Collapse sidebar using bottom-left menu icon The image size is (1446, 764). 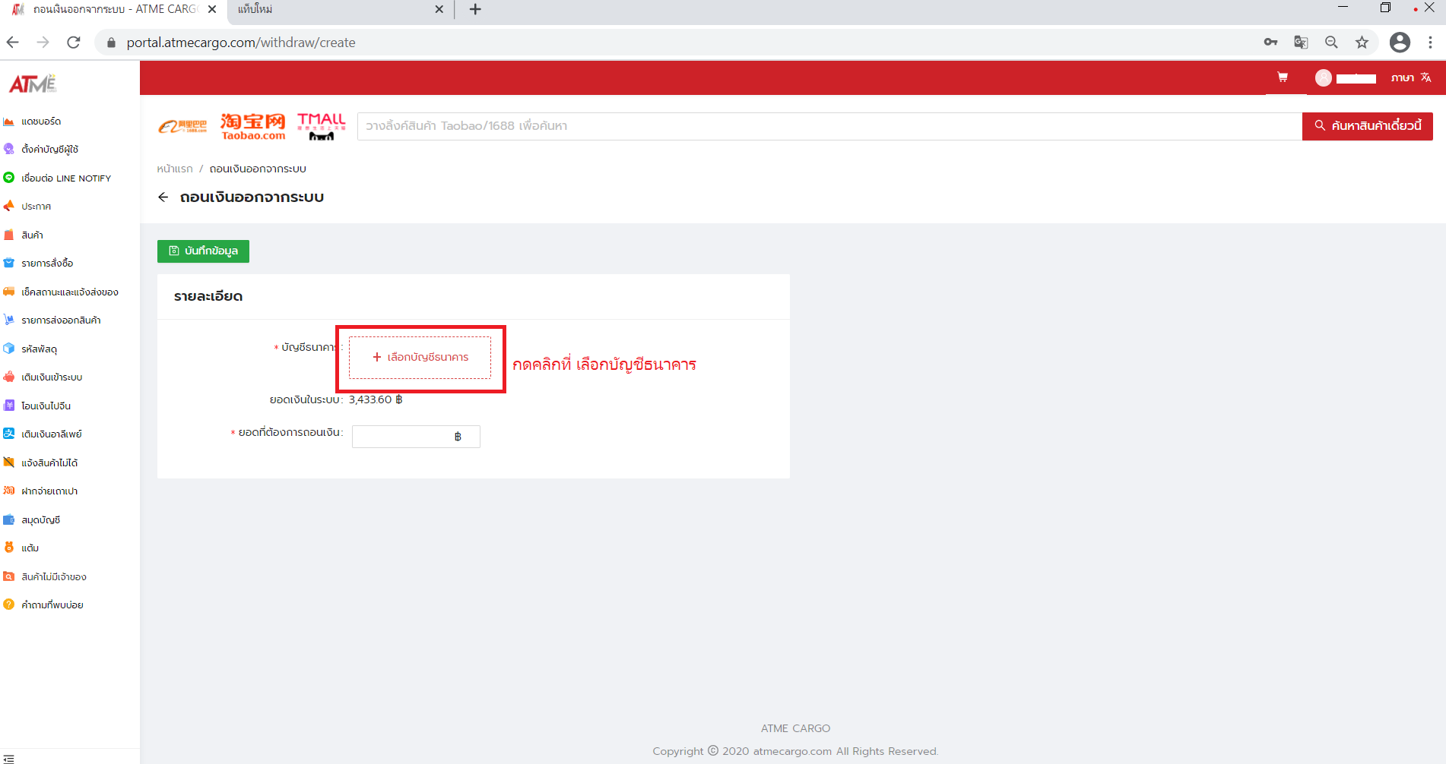[9, 758]
